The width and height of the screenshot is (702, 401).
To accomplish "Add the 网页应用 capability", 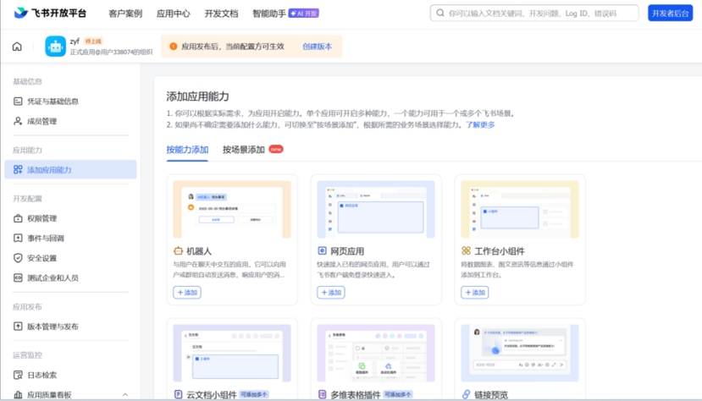I will tap(331, 293).
